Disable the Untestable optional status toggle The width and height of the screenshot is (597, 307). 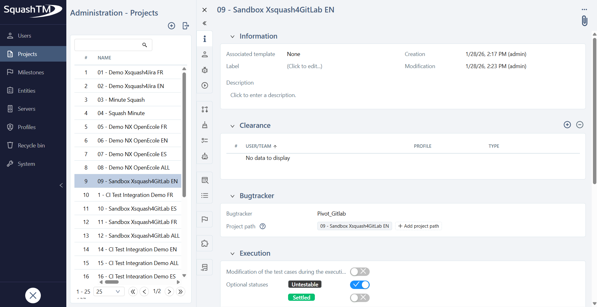click(360, 285)
